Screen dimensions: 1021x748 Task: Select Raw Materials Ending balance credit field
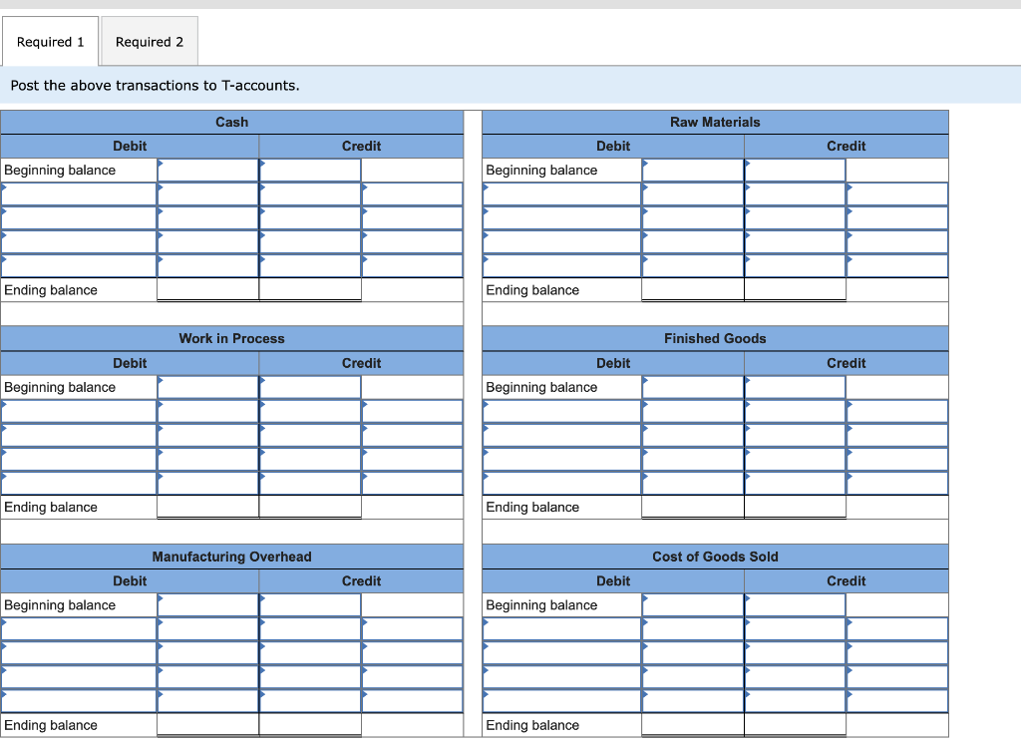[x=795, y=290]
